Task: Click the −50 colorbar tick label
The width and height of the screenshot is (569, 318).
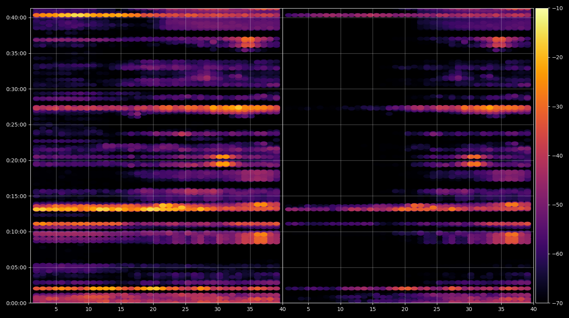Action: pyautogui.click(x=558, y=205)
